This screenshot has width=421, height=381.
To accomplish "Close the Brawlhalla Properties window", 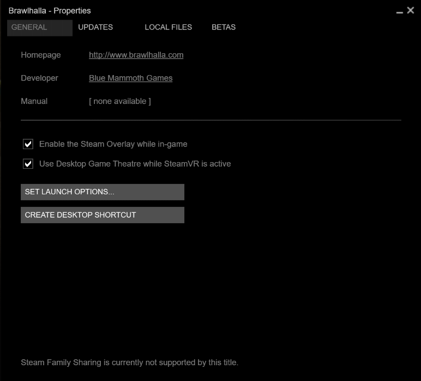I will click(x=411, y=10).
